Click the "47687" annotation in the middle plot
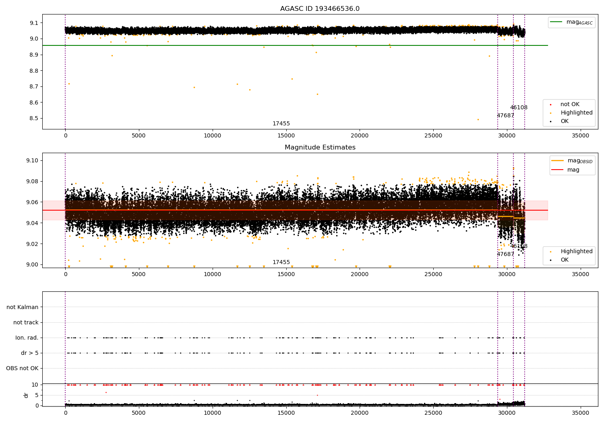 (505, 254)
